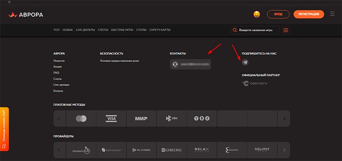The width and height of the screenshot is (342, 161).
Task: Open the BGaming provider
Action: [171, 150]
